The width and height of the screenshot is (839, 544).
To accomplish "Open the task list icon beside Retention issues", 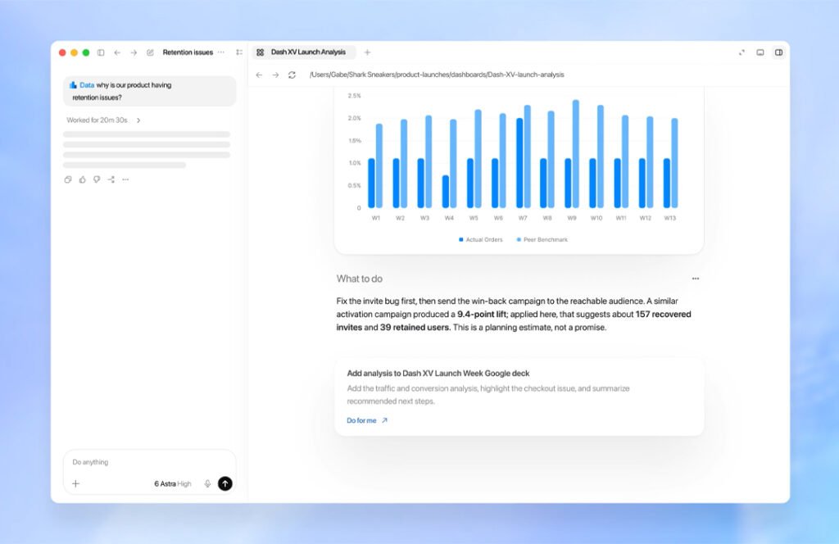I will [239, 52].
